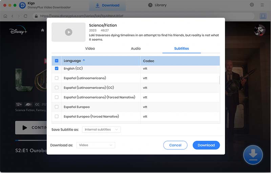The image size is (271, 173).
Task: Click the Kigo app logo
Action: click(22, 5)
